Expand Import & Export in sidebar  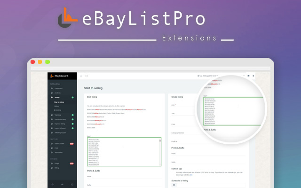62,128
